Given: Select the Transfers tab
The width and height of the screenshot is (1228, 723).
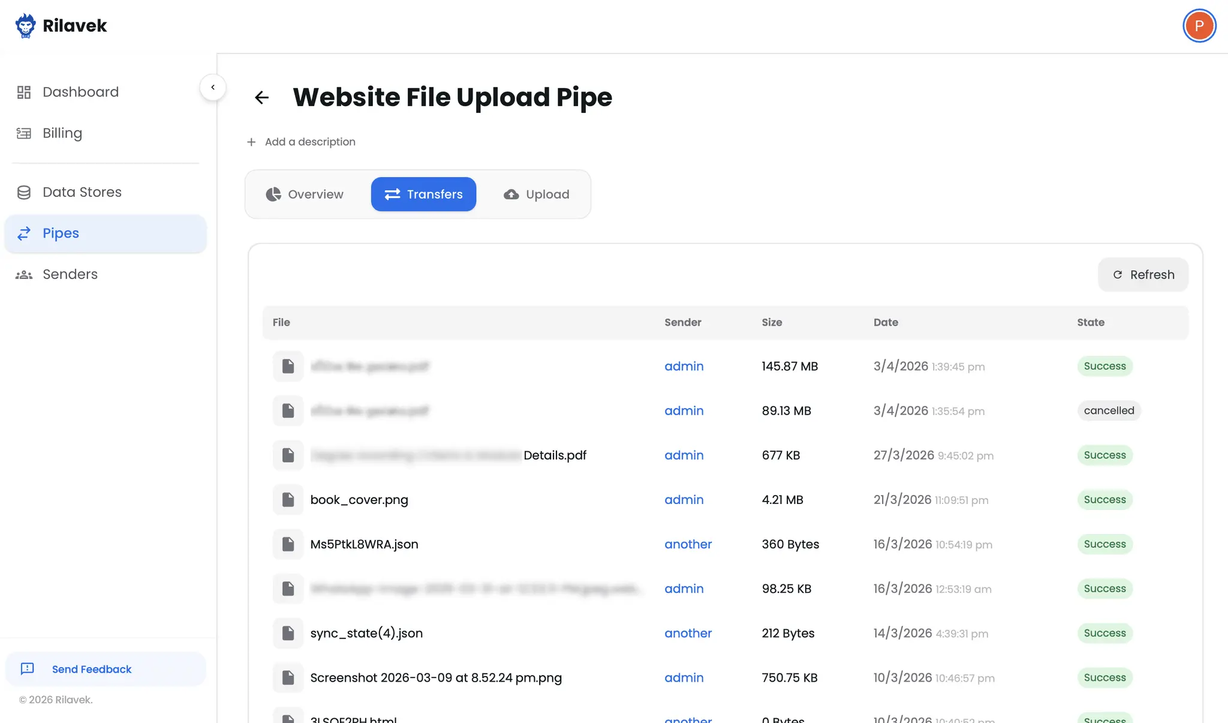Looking at the screenshot, I should coord(423,194).
